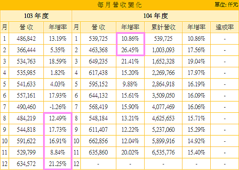239x170 pixels.
Task: Select revenue figure 490,460
Action: [26, 107]
